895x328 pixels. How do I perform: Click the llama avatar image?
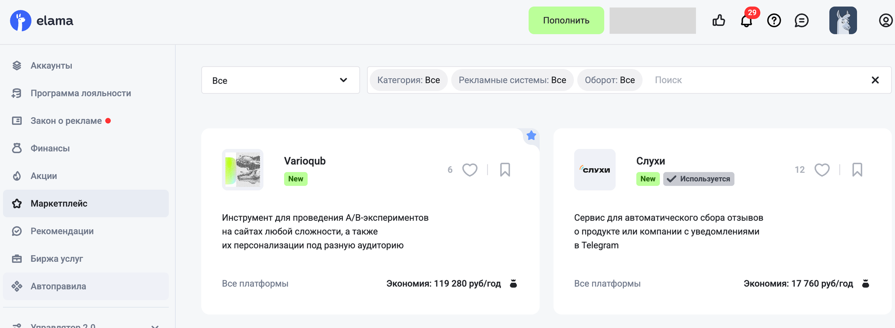842,21
